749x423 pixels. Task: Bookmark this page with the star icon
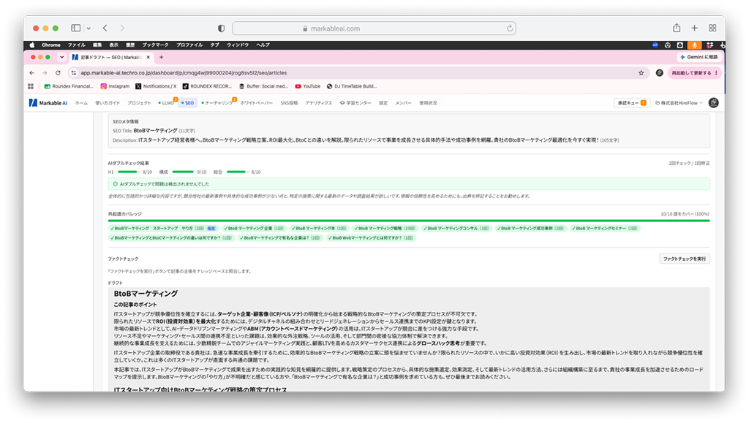[641, 73]
